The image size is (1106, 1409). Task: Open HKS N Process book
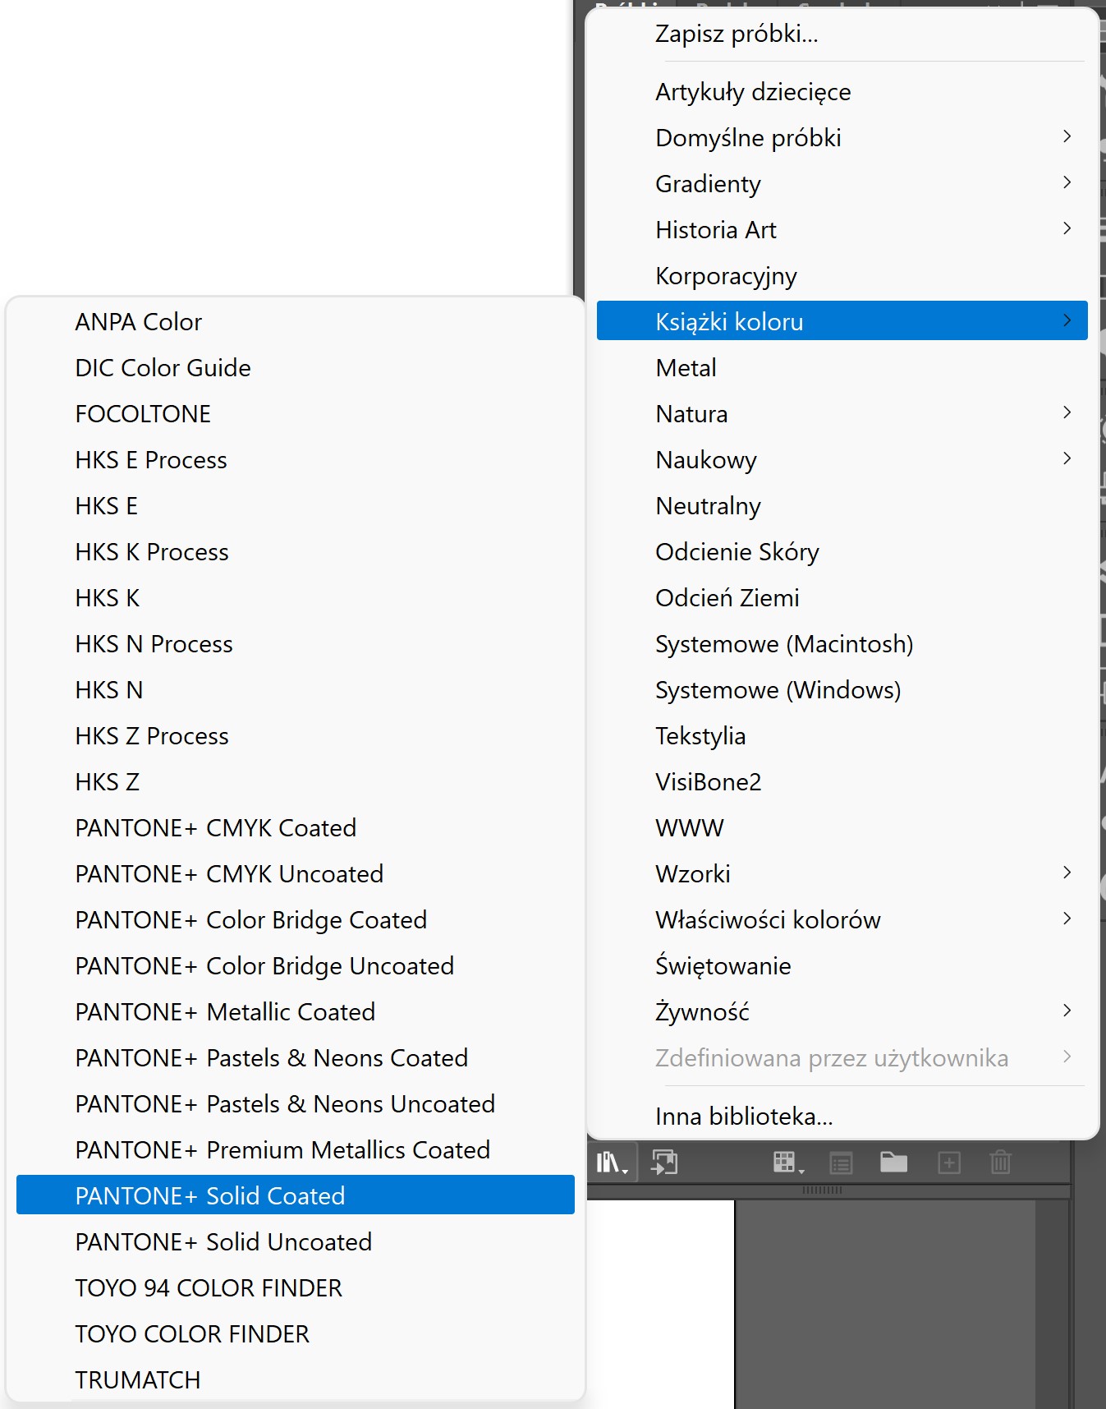(296, 644)
